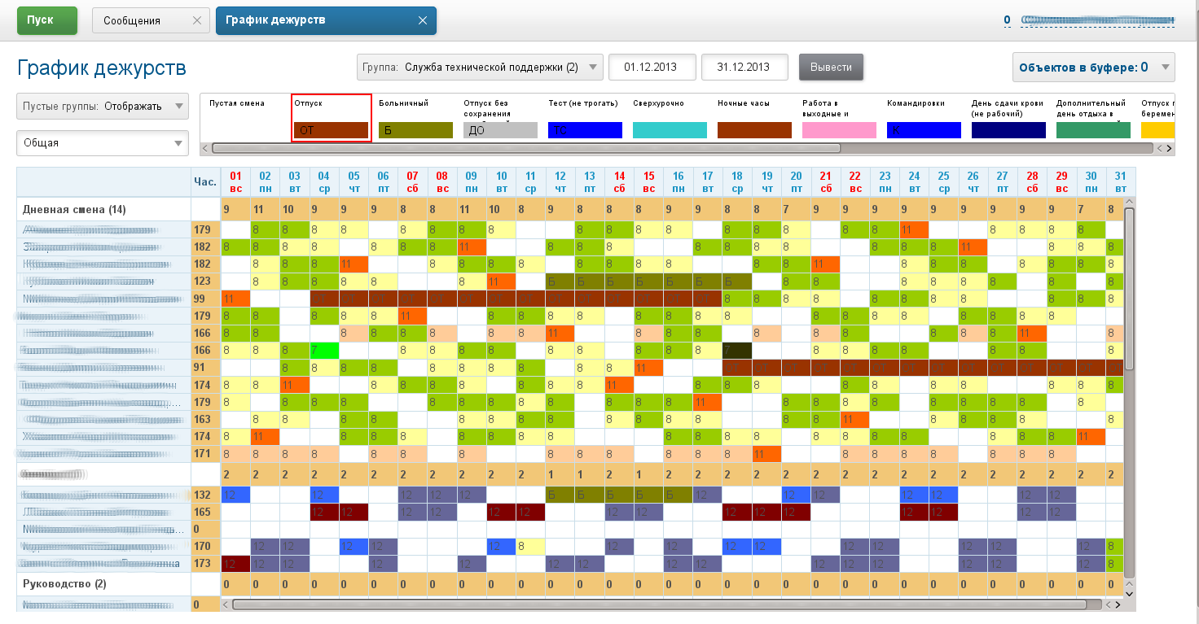The width and height of the screenshot is (1199, 624).
Task: Click the Вывести button
Action: point(831,68)
